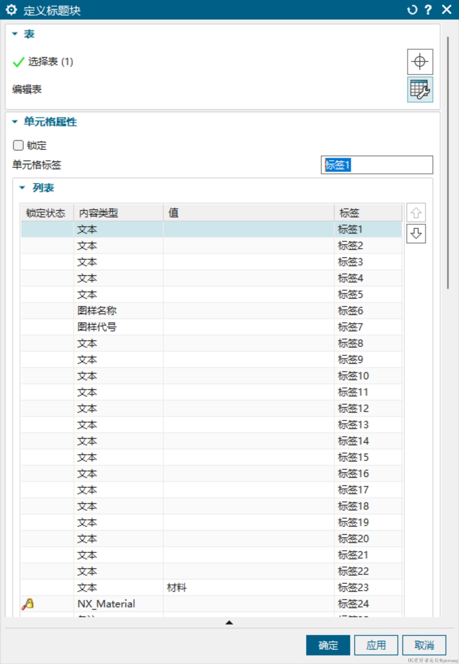
Task: Select the row labeled 标签10
Action: [x=211, y=376]
